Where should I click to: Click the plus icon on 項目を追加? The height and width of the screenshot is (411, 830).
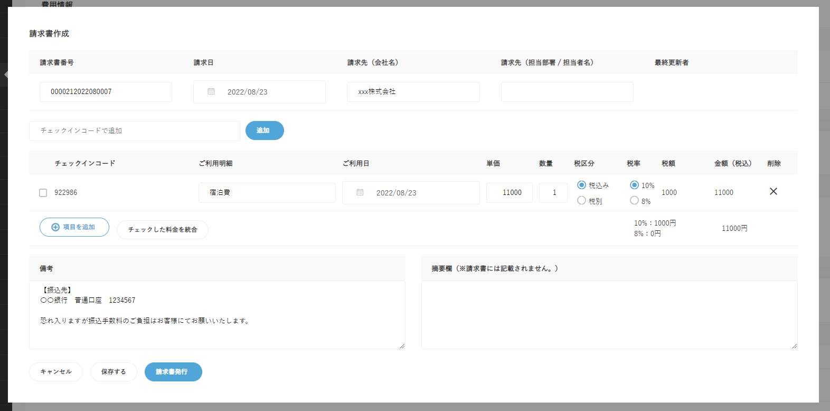pos(55,227)
